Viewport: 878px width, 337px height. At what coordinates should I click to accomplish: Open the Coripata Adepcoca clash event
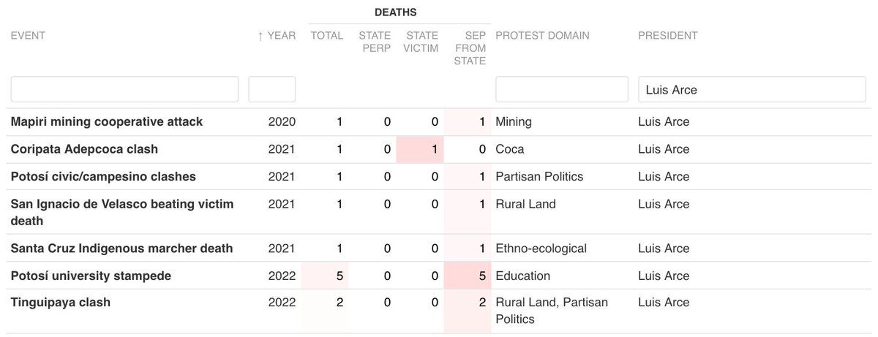point(84,149)
